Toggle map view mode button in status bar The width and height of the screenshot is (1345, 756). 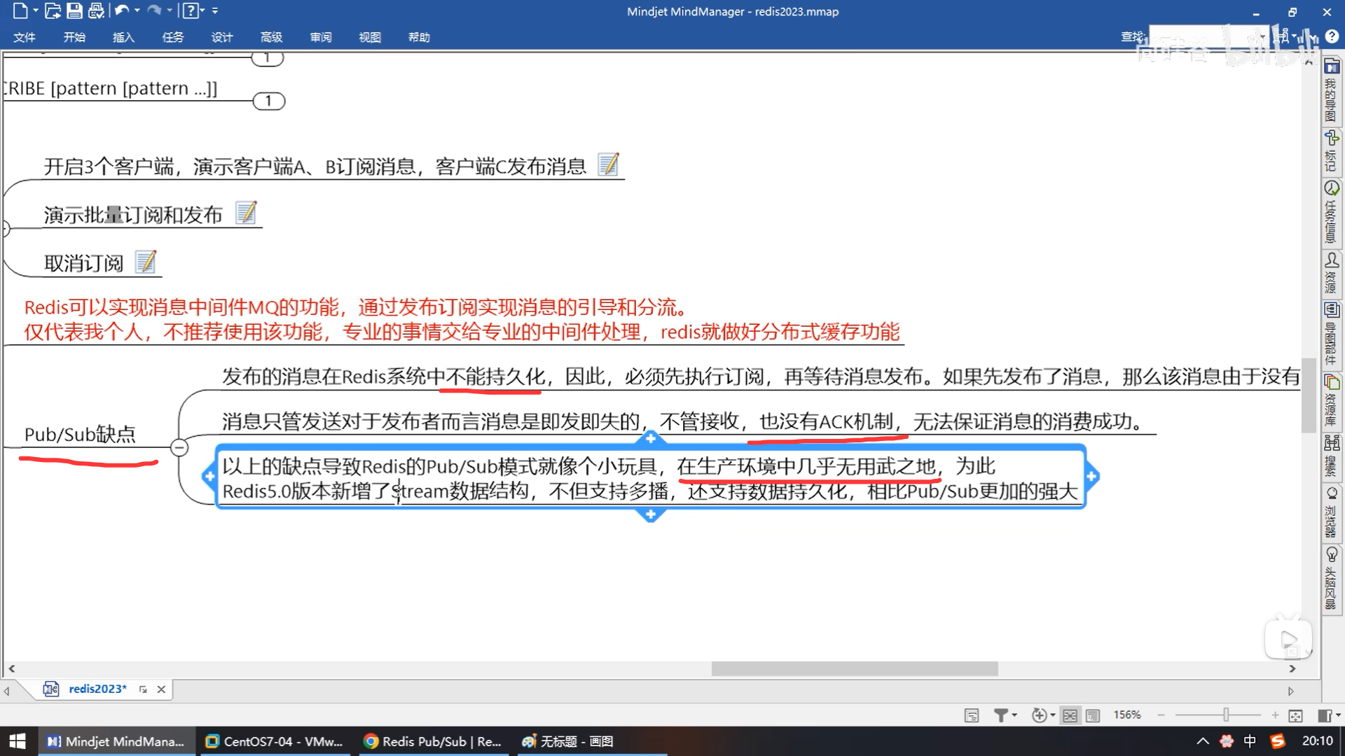pyautogui.click(x=1070, y=715)
